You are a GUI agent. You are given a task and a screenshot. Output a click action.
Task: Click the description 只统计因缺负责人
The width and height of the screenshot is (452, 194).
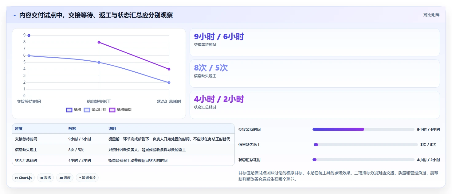[147, 150]
